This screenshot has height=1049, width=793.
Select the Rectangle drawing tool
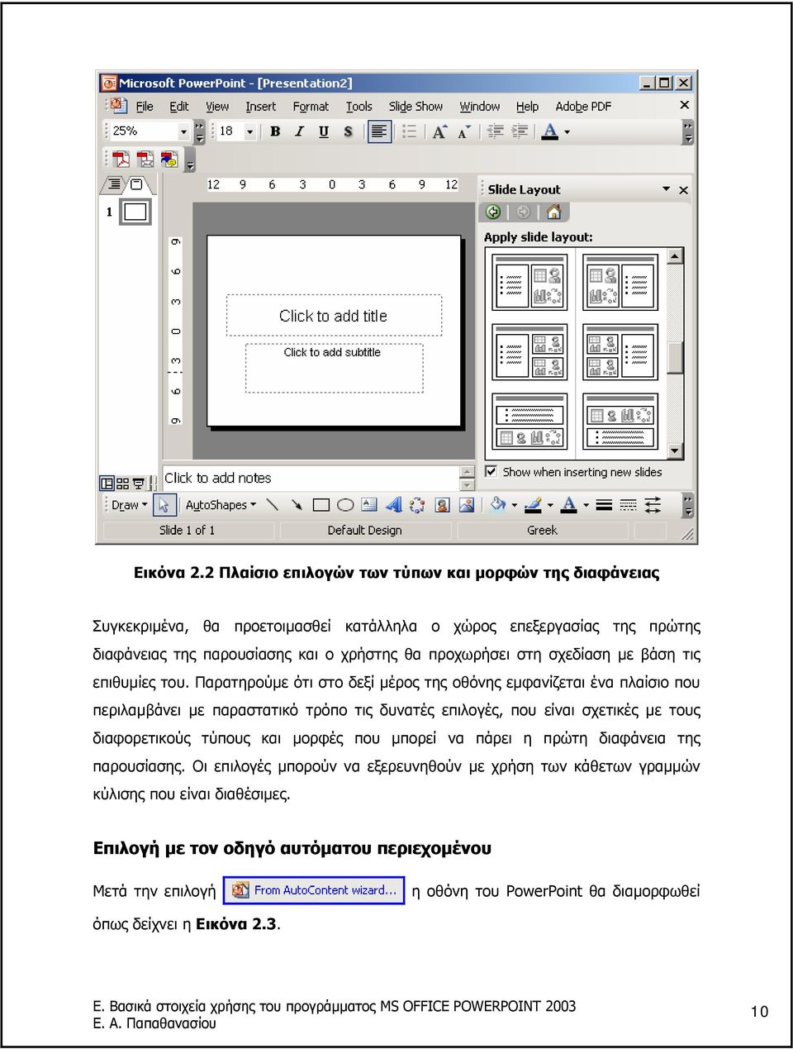coord(321,504)
